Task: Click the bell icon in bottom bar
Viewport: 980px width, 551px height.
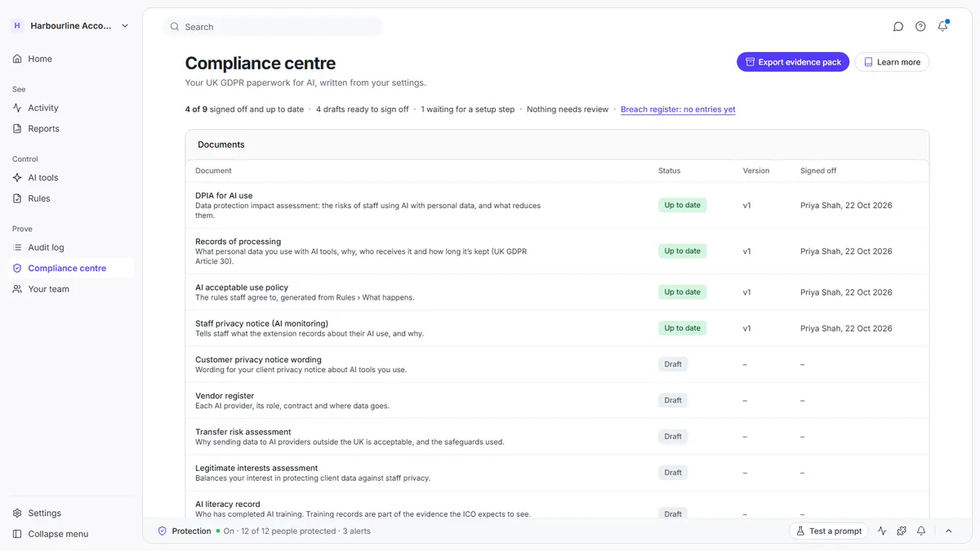Action: pos(921,531)
